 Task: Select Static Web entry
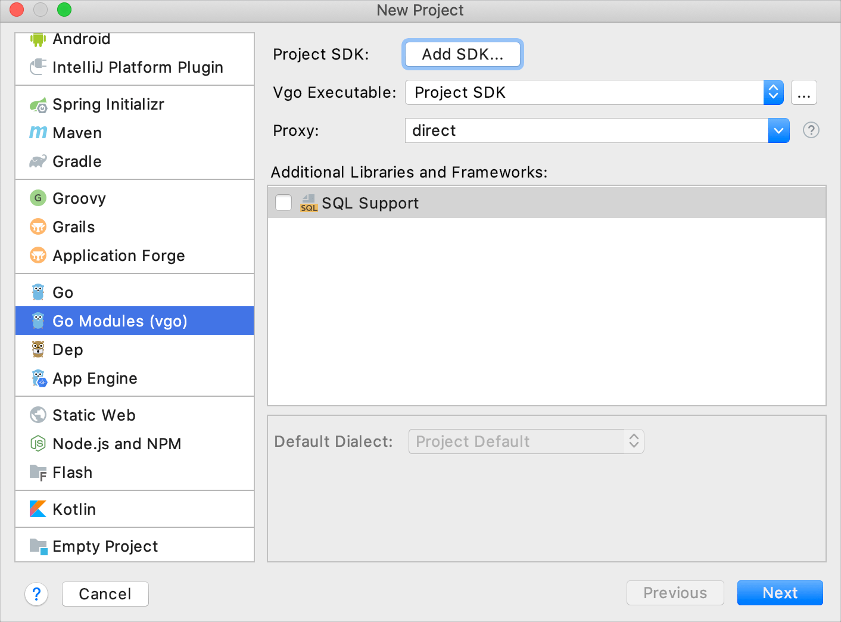(x=135, y=415)
